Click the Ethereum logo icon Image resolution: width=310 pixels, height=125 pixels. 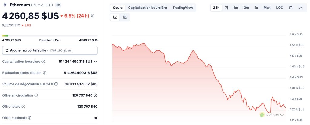[5, 5]
